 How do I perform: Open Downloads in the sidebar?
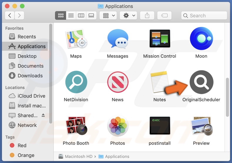coord(25,75)
